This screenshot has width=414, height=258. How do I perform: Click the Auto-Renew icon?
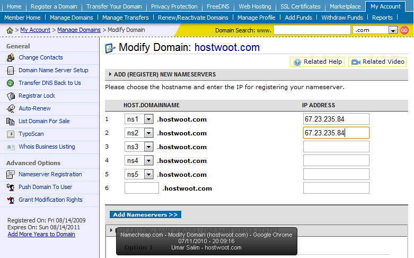pos(11,109)
